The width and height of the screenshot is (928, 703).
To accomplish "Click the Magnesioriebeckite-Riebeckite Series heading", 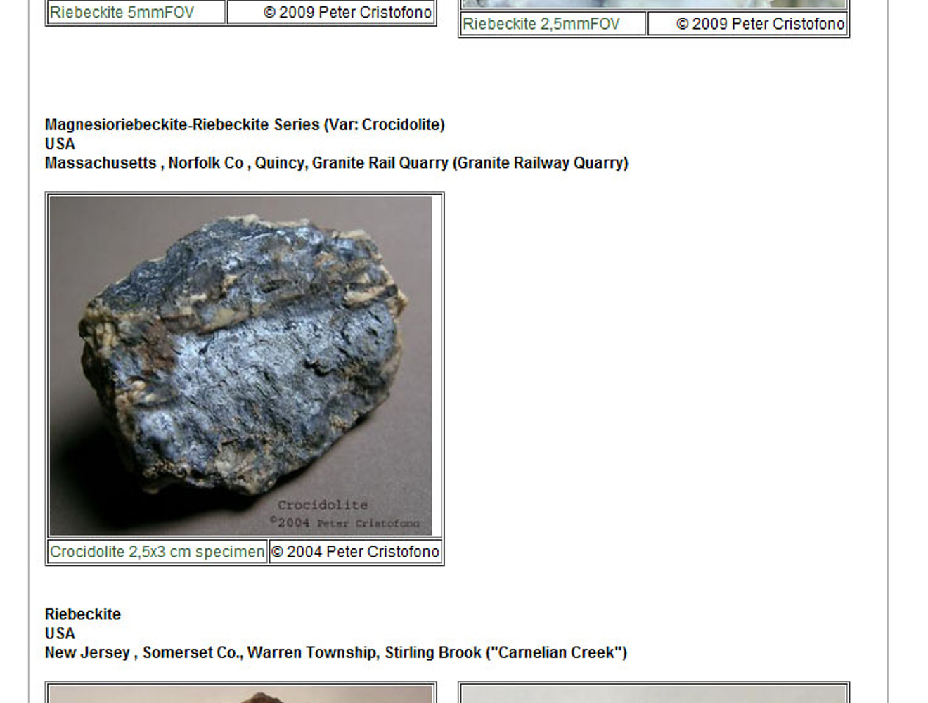I will (x=245, y=124).
